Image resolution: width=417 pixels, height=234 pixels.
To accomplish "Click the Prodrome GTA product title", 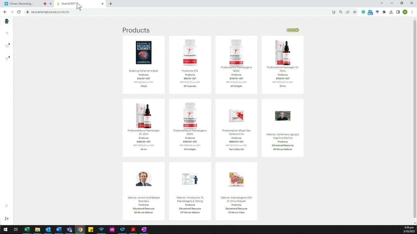I will [x=190, y=71].
